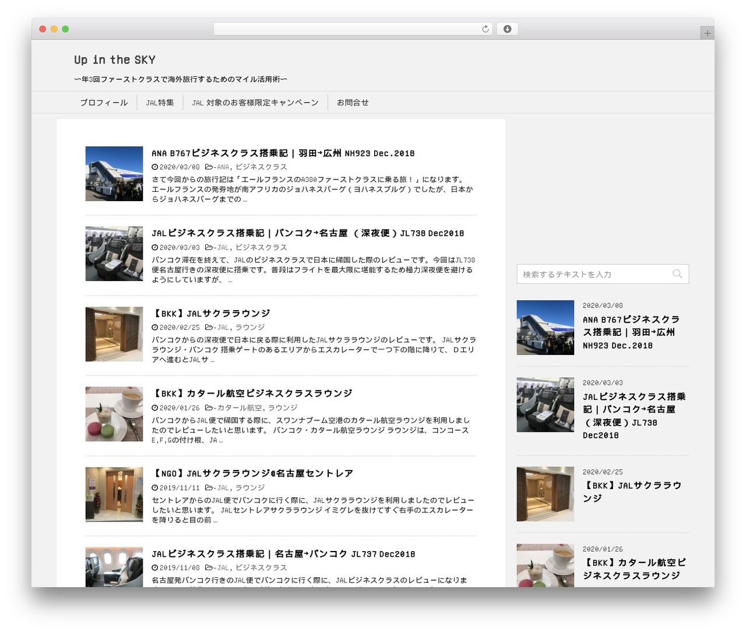Click ANA category link on first article
The width and height of the screenshot is (746, 632).
tap(223, 167)
